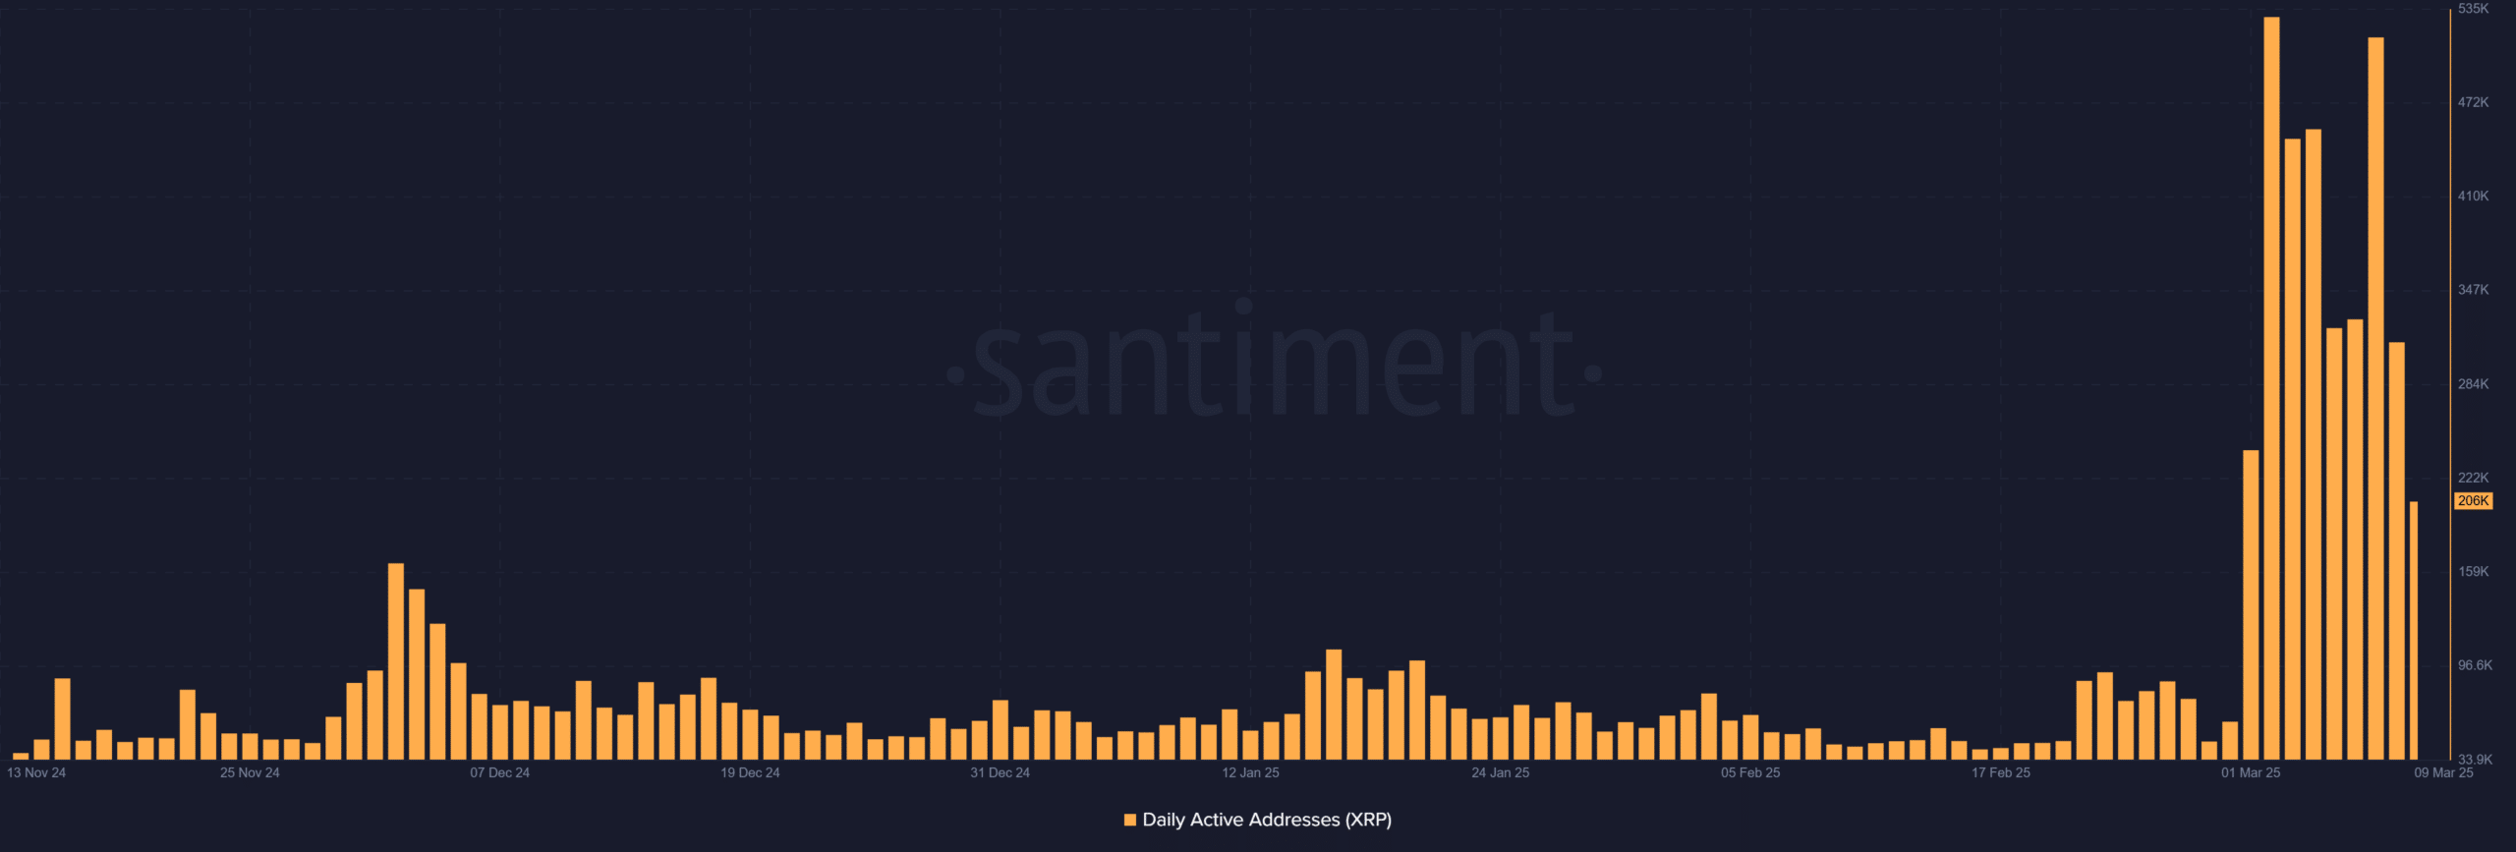Viewport: 2516px width, 852px height.
Task: Click the 472K y-axis label
Action: (x=2473, y=102)
